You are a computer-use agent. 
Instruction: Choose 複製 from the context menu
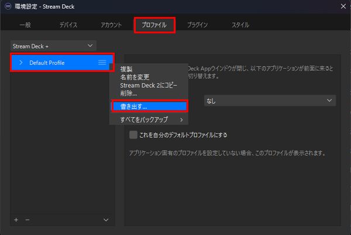pos(126,69)
